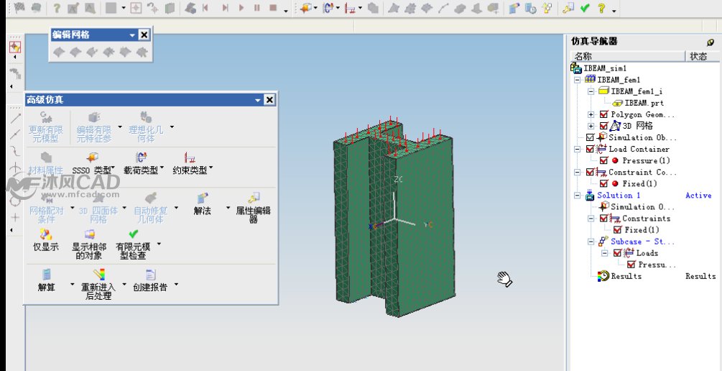Click 有限元模型检查 green checkmark icon
This screenshot has width=722, height=371.
pyautogui.click(x=133, y=234)
